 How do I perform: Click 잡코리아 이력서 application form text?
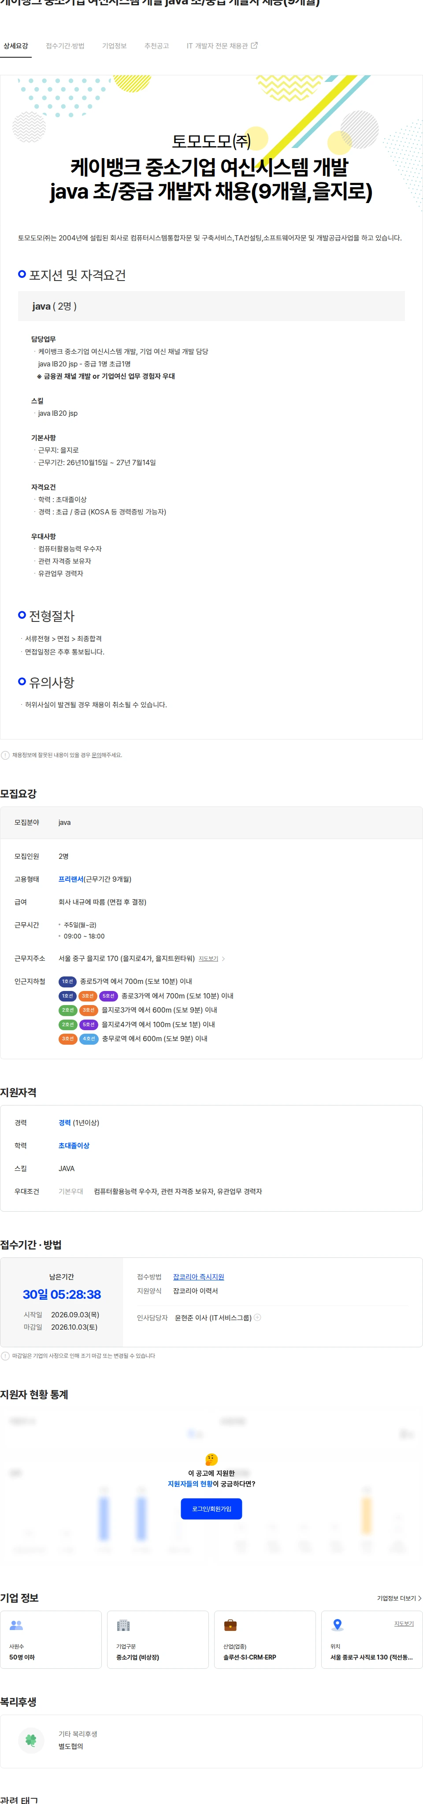[195, 1290]
